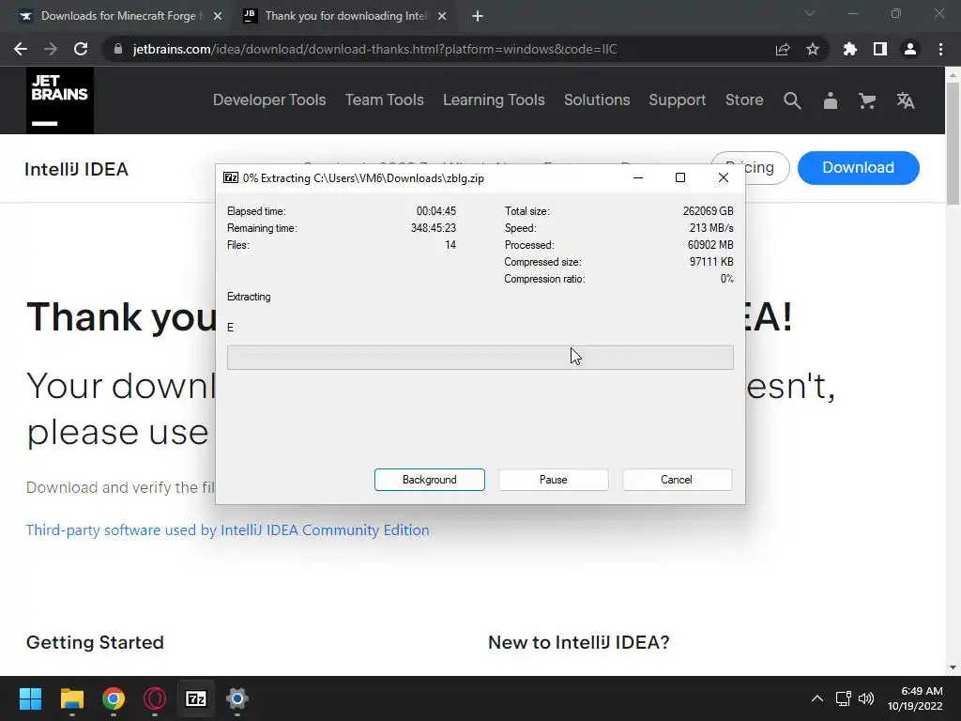Open Third-party software used by IntelliJ link

[x=227, y=529]
